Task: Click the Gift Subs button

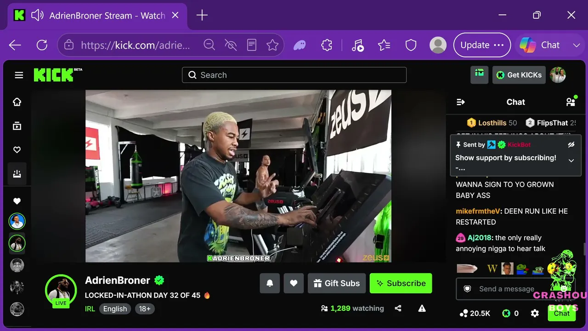Action: [337, 283]
